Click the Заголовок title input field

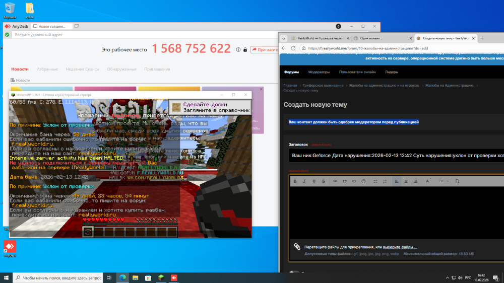coord(396,156)
